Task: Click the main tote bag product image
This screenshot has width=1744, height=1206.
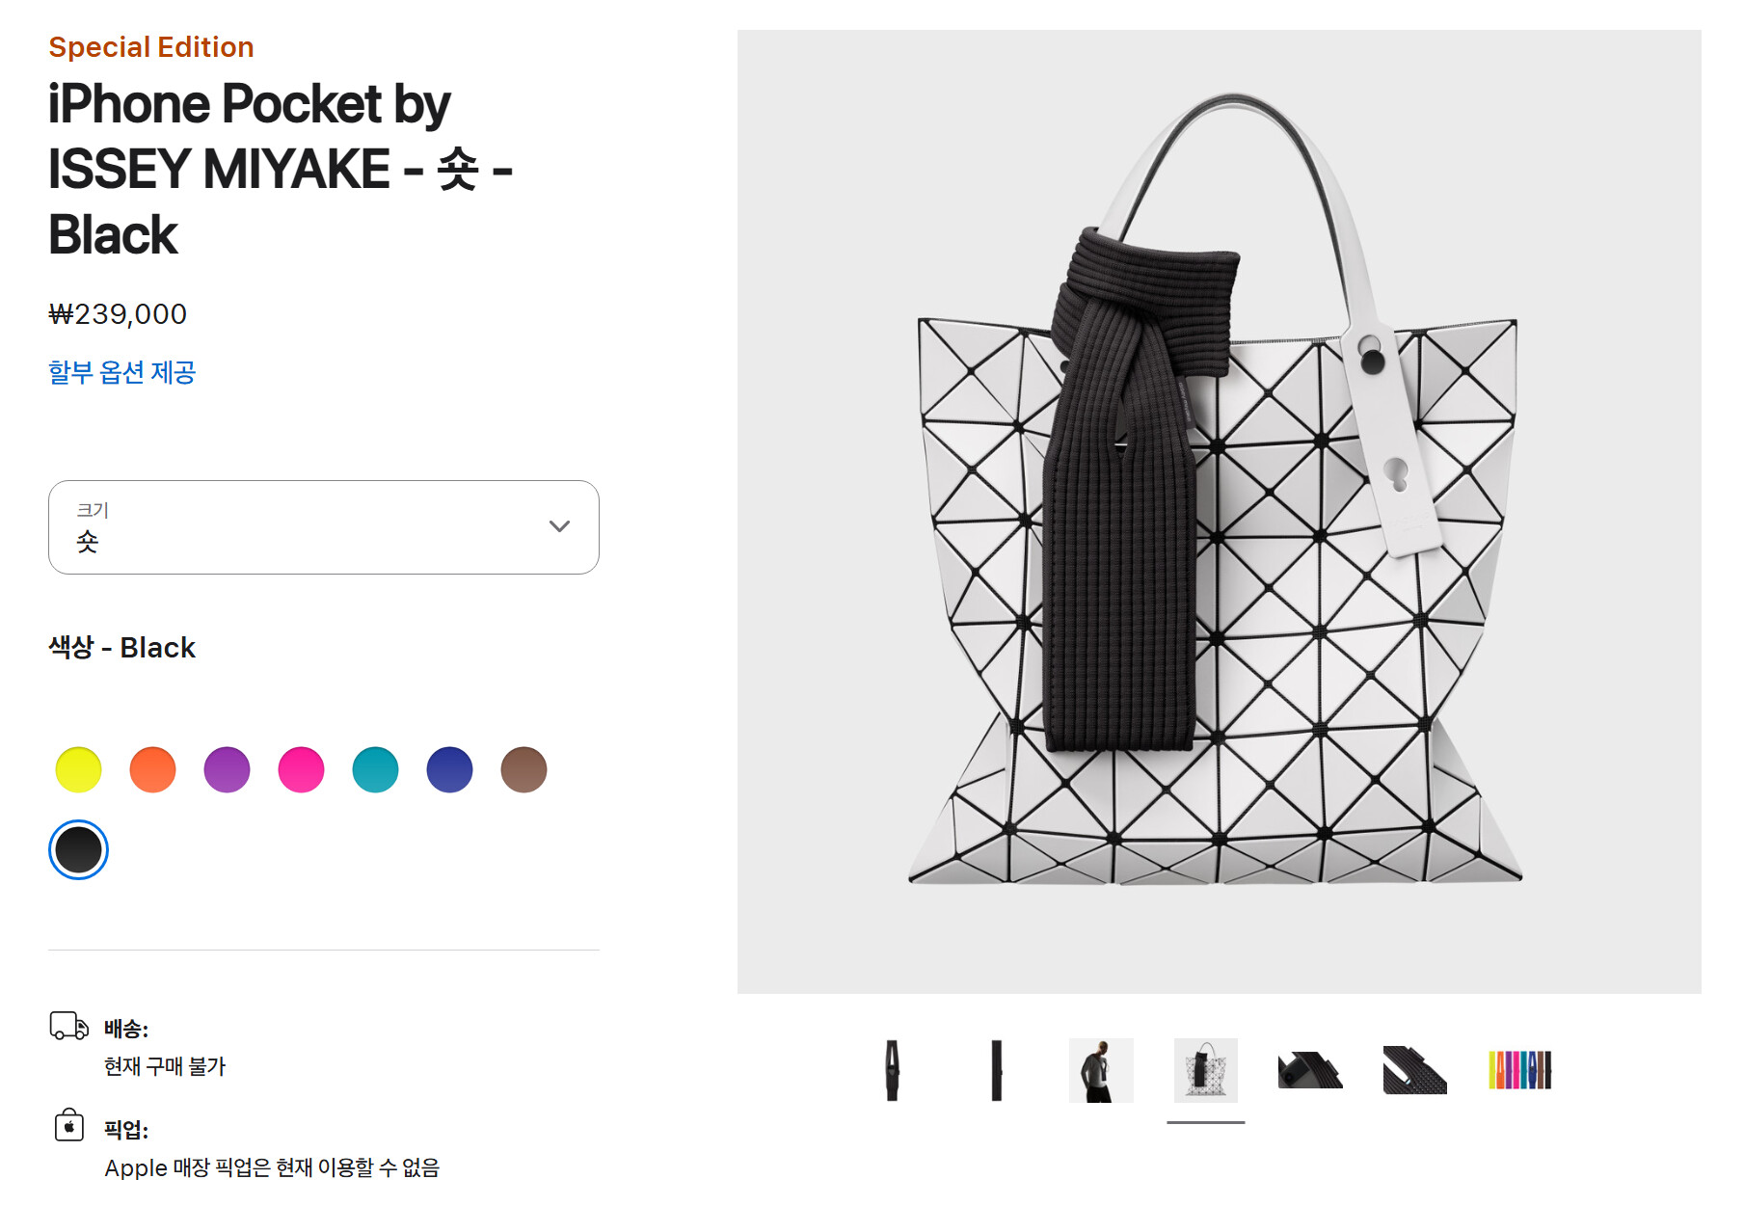Action: [1219, 512]
